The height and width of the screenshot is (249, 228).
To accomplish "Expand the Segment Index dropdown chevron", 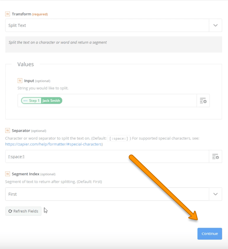I will tap(215, 194).
